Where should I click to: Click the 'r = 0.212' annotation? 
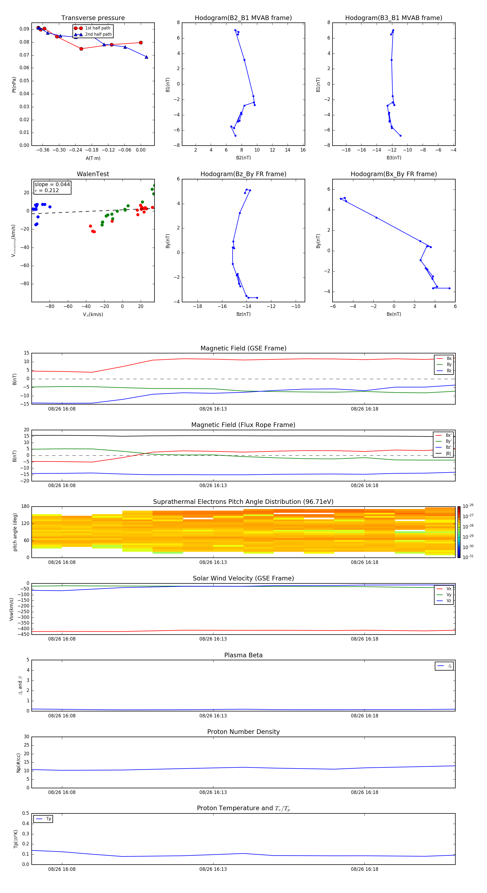click(47, 190)
